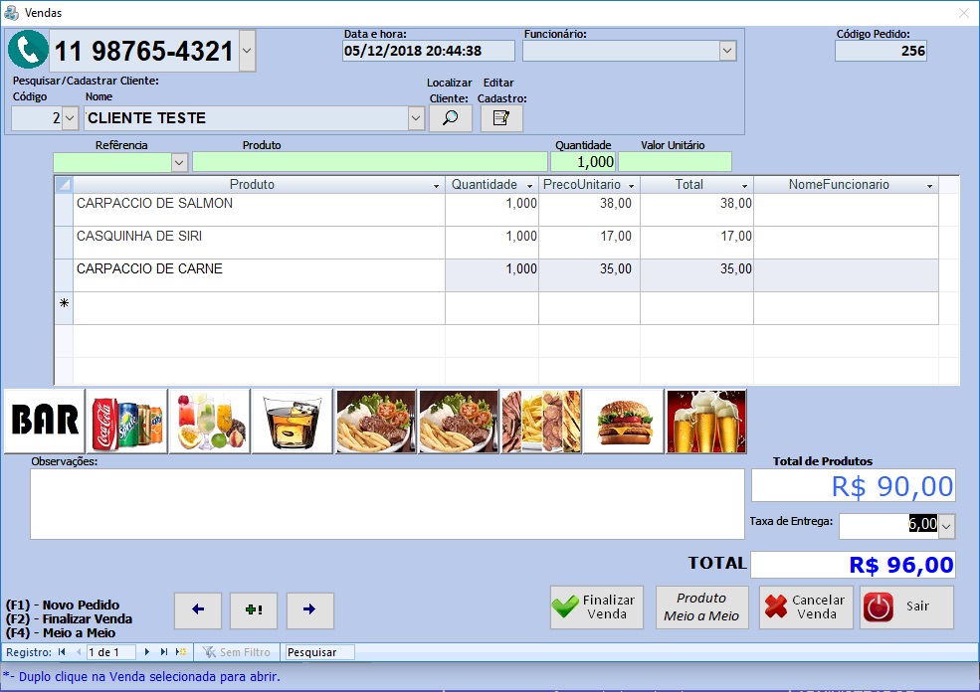Click Finalizar Venda

click(596, 606)
